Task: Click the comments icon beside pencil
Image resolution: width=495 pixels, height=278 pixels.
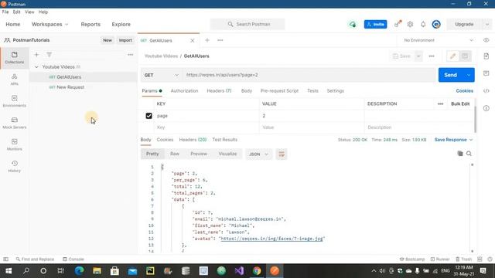Action: point(465,56)
